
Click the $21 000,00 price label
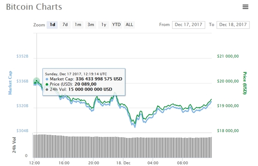pyautogui.click(x=228, y=56)
